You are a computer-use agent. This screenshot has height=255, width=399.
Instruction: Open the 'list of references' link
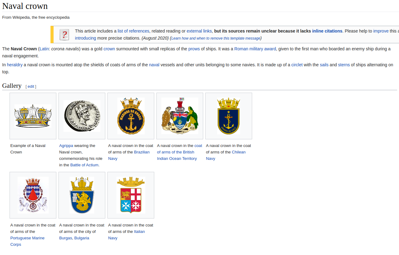coord(133,31)
